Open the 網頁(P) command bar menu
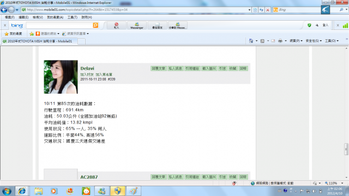349x196 pixels. tap(296, 41)
